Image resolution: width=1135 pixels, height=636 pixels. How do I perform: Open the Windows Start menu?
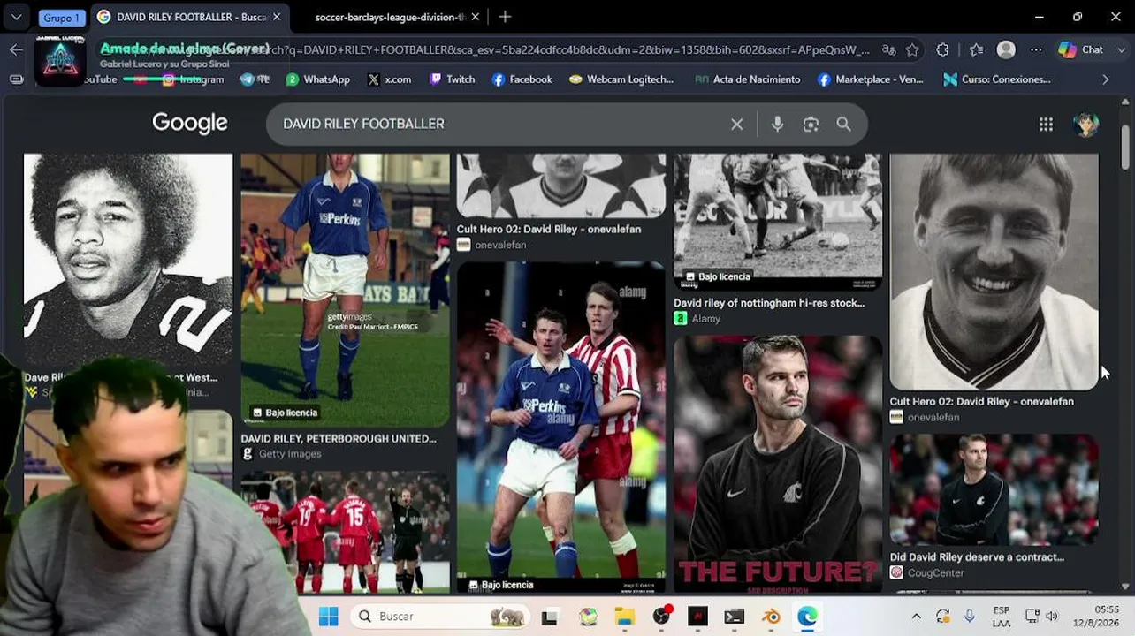[x=328, y=617]
